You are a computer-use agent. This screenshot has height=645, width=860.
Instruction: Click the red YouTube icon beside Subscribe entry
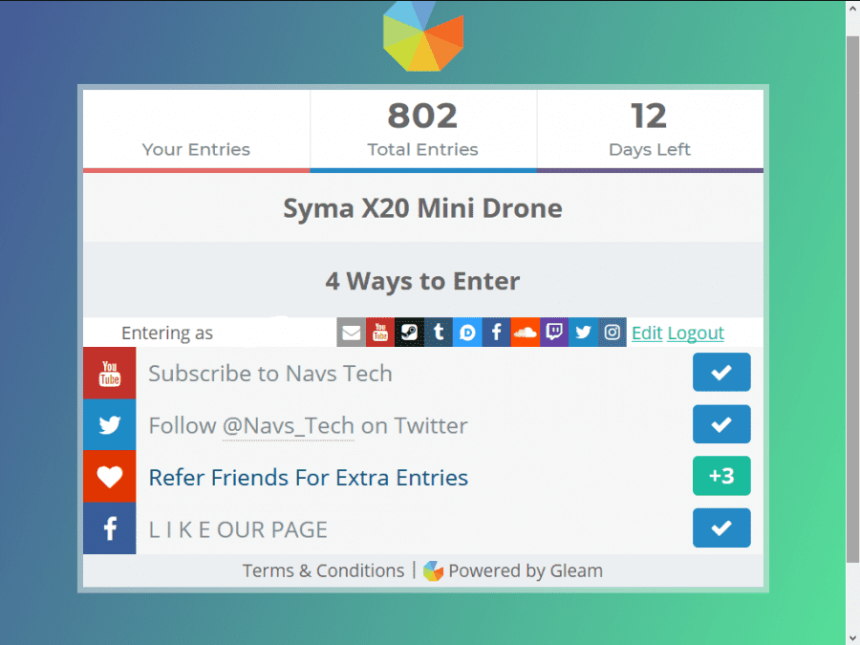[x=110, y=373]
